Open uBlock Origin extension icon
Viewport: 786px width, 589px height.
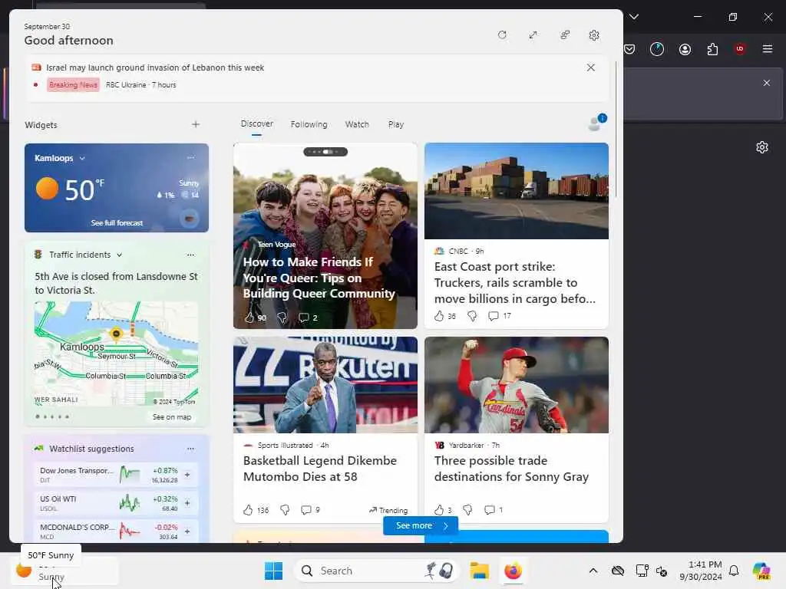click(739, 48)
